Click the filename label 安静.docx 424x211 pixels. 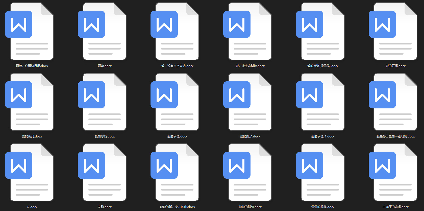(x=105, y=207)
